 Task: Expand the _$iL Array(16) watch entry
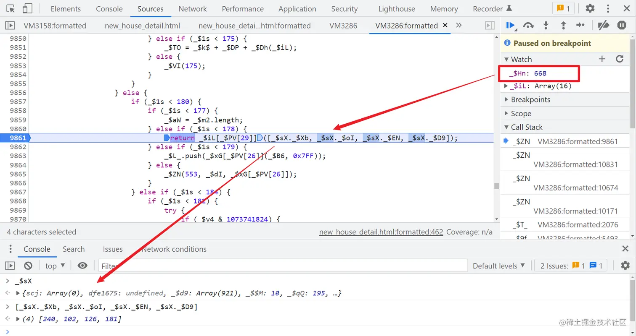click(506, 86)
